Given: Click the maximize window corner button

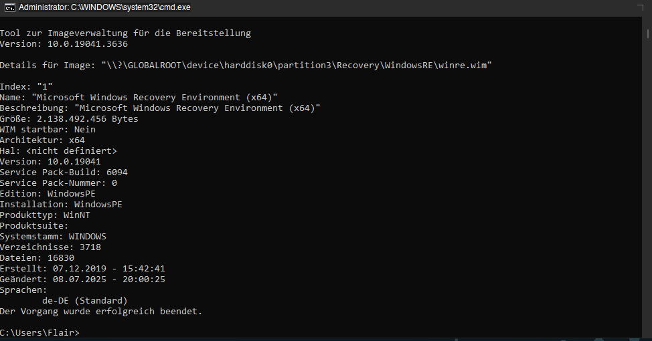Looking at the screenshot, I should coord(641,7).
